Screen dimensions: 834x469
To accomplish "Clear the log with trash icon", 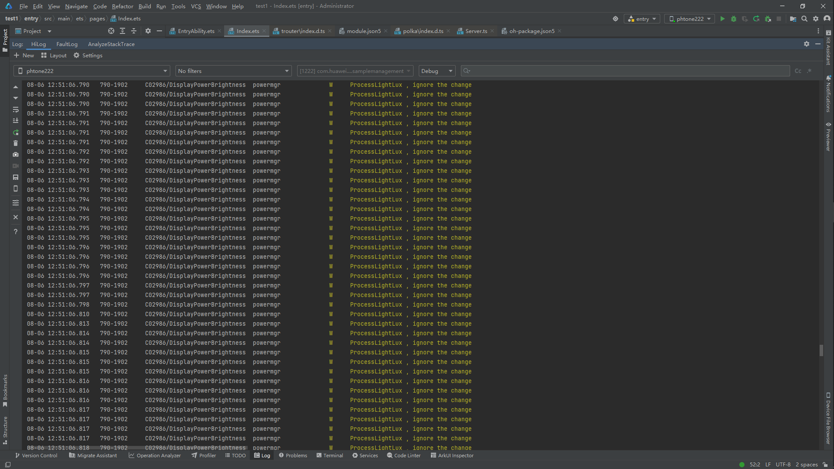I will point(16,143).
